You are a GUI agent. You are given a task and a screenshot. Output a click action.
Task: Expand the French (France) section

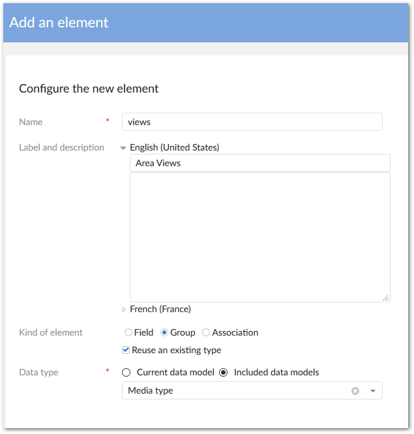[124, 310]
